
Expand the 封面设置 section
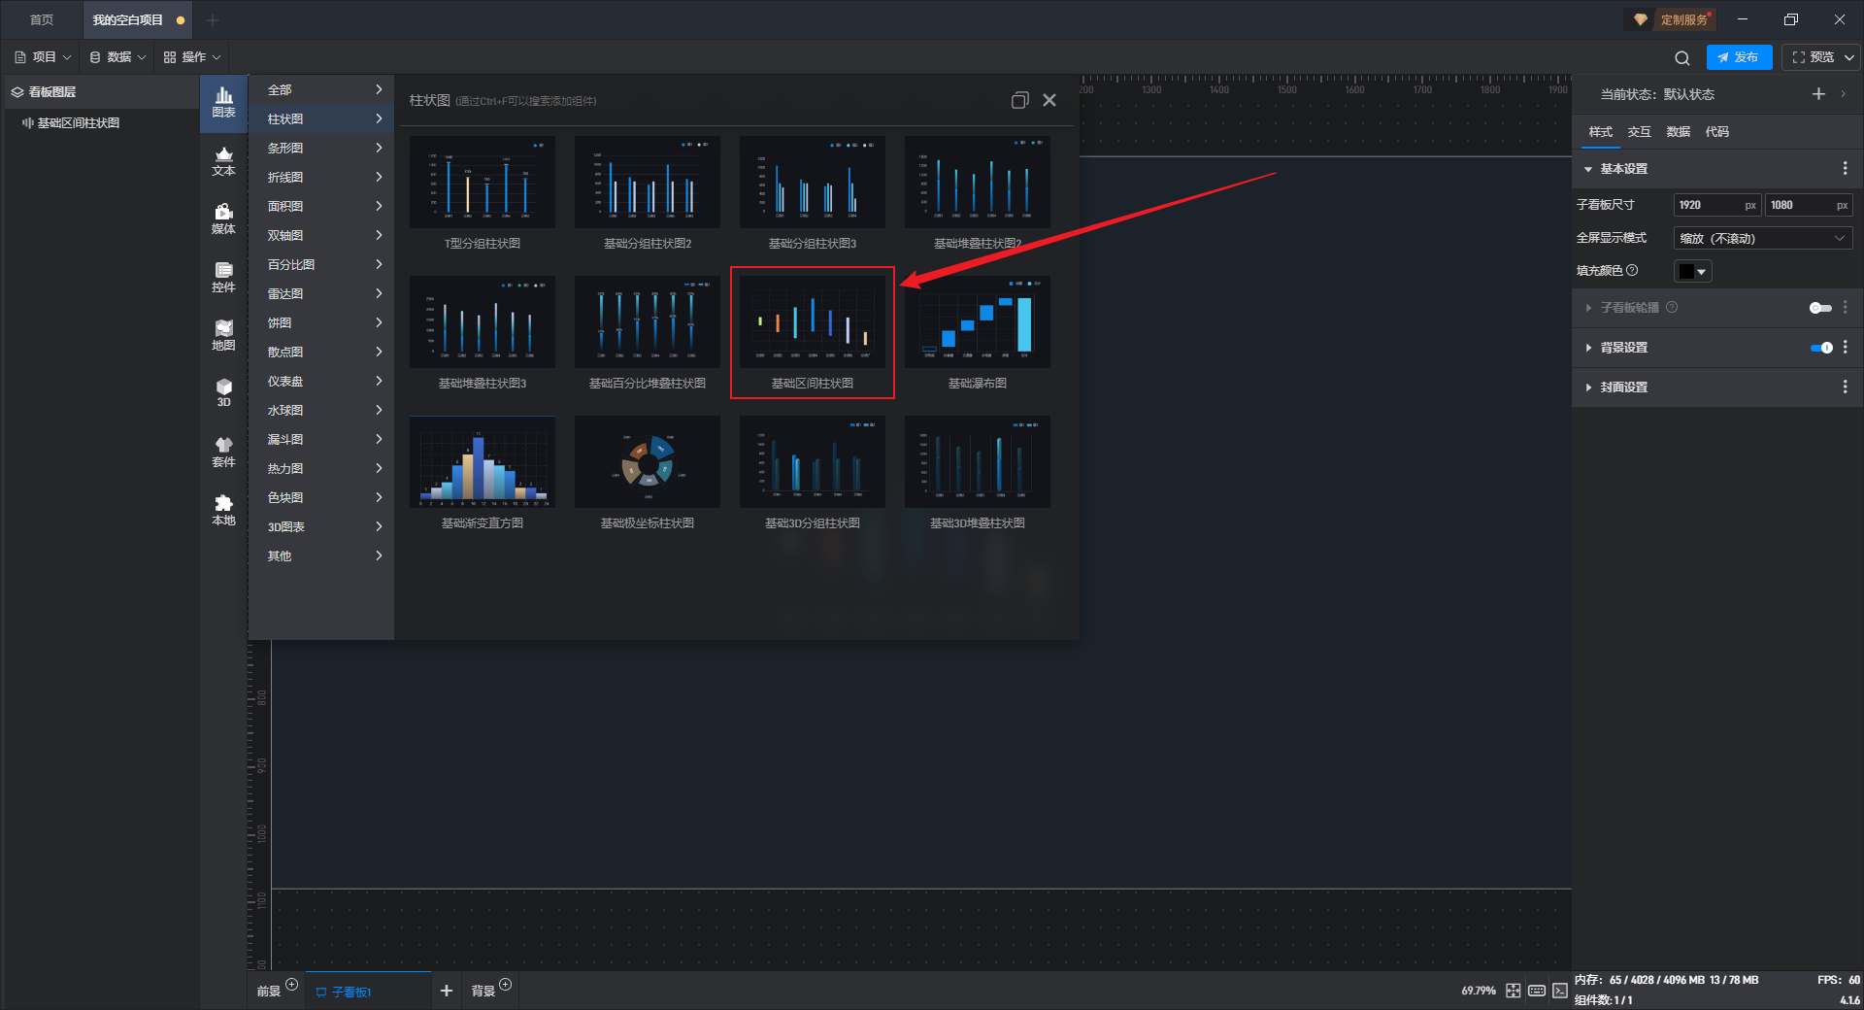click(1623, 387)
